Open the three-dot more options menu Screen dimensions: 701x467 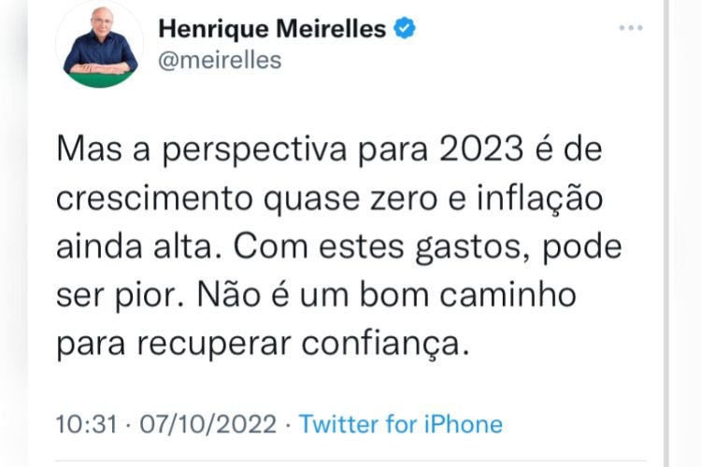click(631, 28)
